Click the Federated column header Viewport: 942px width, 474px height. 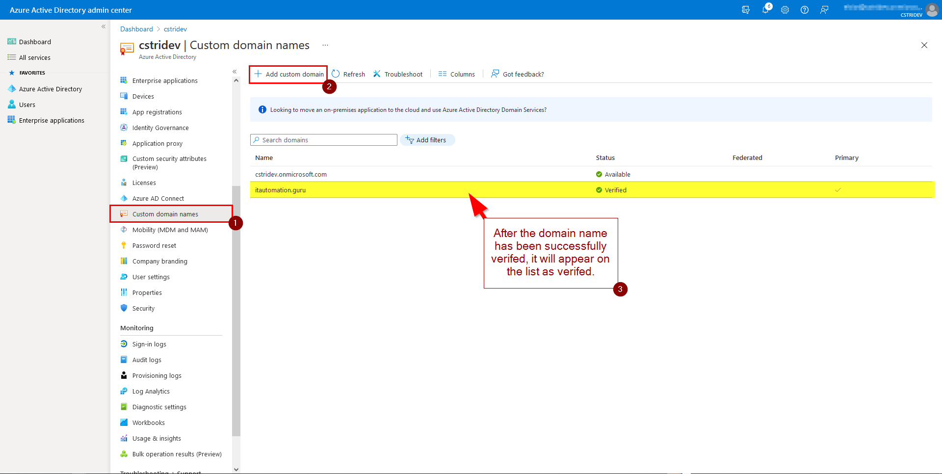tap(747, 158)
